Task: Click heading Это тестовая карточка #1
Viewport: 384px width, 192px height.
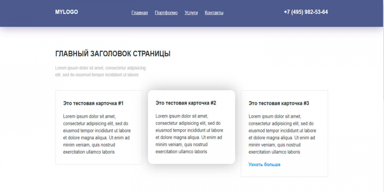Action: (x=93, y=103)
